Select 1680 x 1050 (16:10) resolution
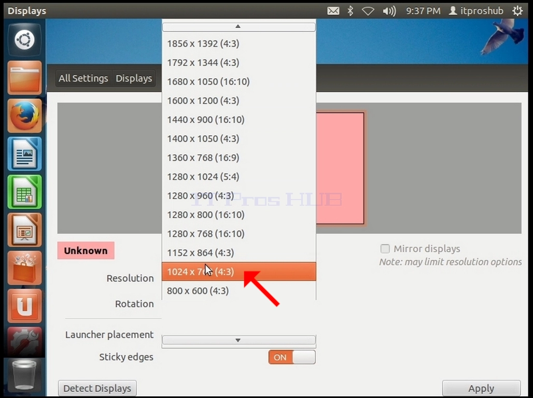Viewport: 533px width, 398px height. [x=239, y=81]
